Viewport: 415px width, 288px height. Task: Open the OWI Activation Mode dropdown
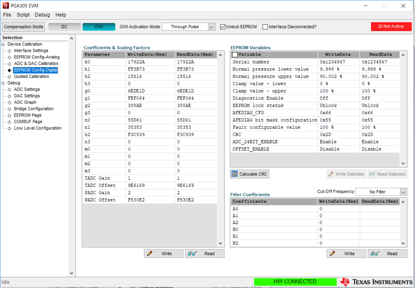(x=211, y=27)
